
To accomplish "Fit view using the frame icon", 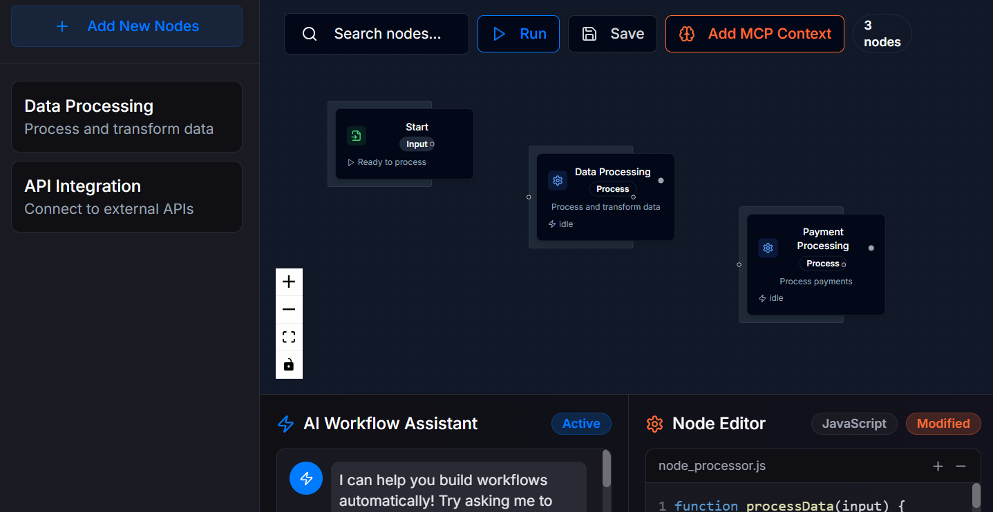I will pos(289,337).
